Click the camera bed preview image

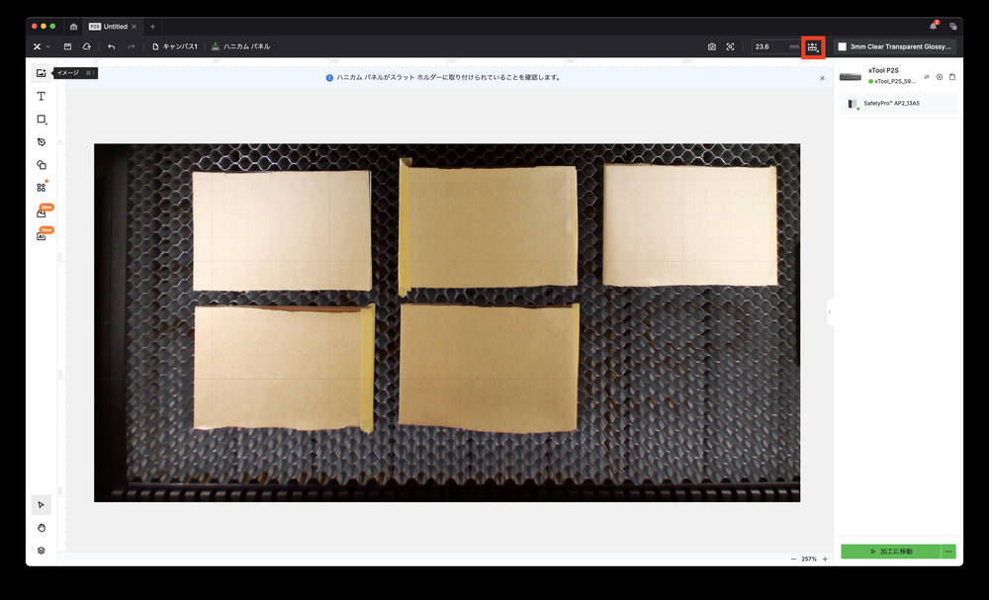click(x=447, y=322)
